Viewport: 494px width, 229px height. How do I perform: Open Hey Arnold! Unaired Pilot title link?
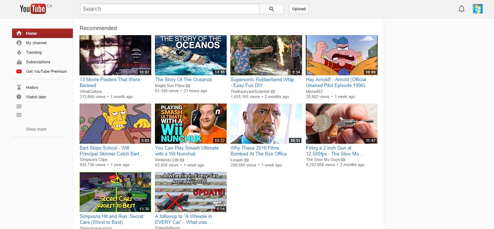(336, 82)
